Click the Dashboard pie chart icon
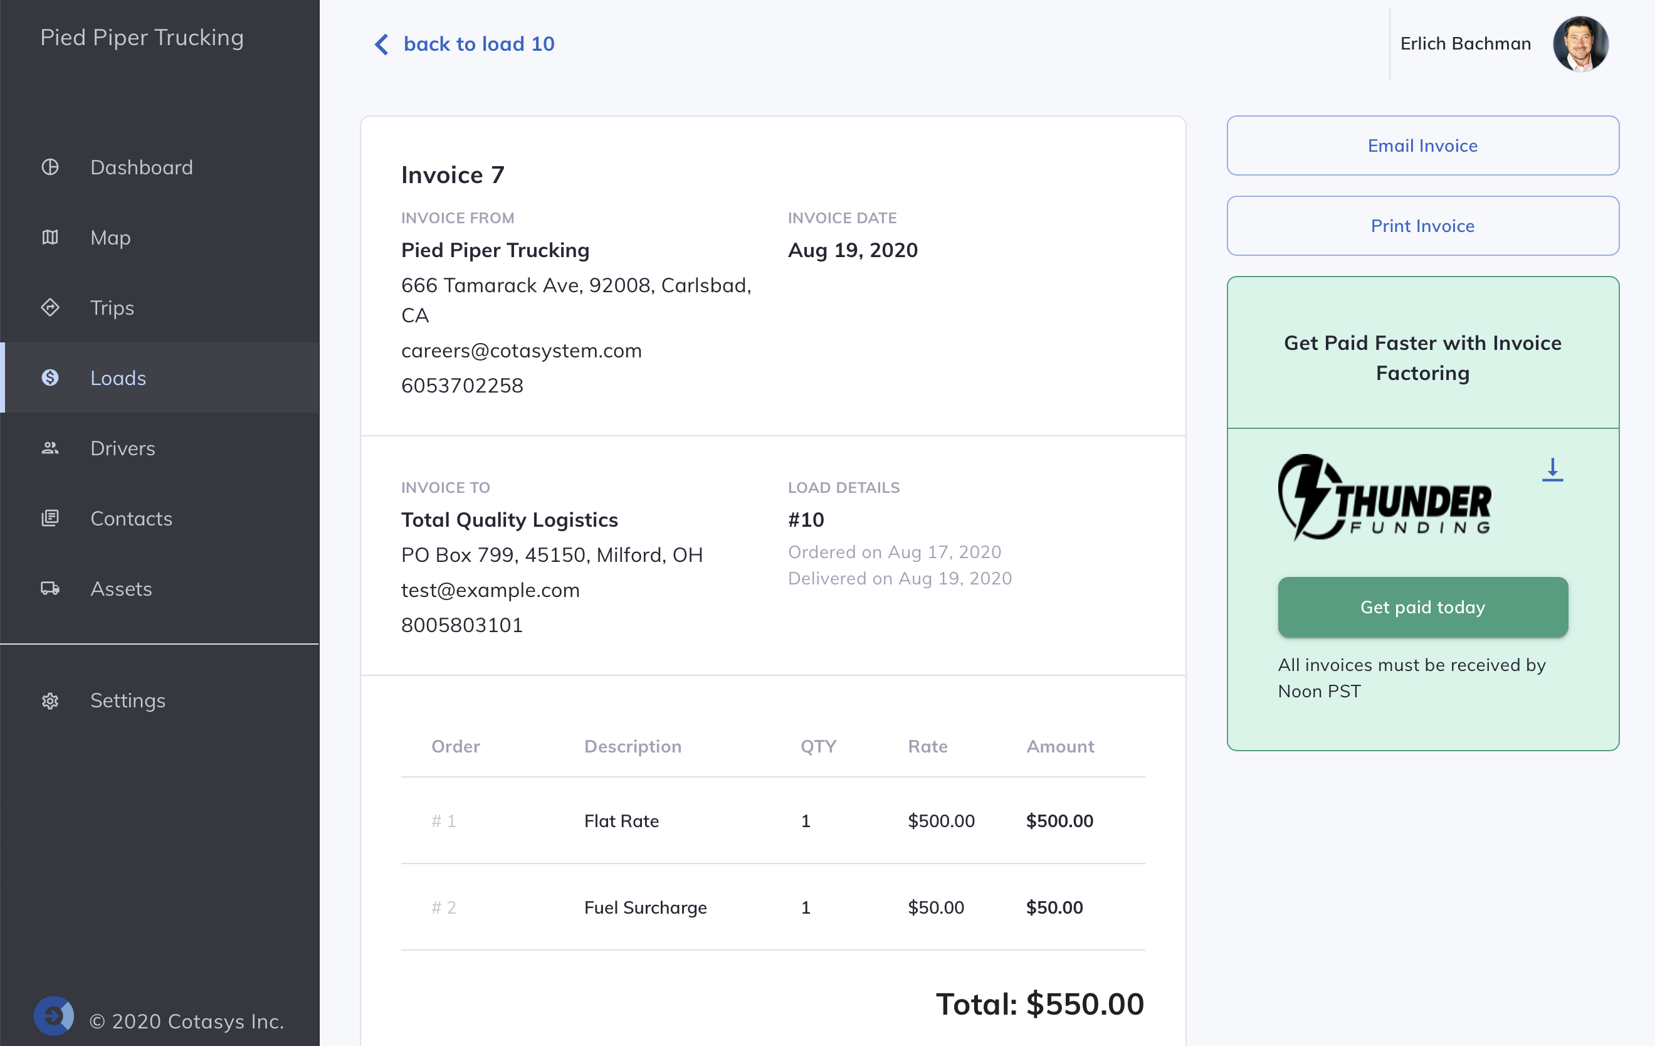This screenshot has height=1046, width=1655. 50,167
